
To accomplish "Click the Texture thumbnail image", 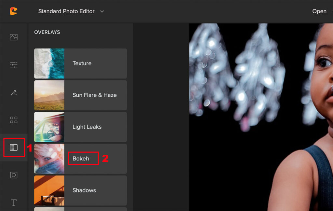I will (x=49, y=63).
